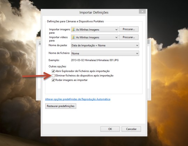This screenshot has width=188, height=146.
Task: Open 'Importar vídeos para' folder dropdown
Action: coord(95,37)
